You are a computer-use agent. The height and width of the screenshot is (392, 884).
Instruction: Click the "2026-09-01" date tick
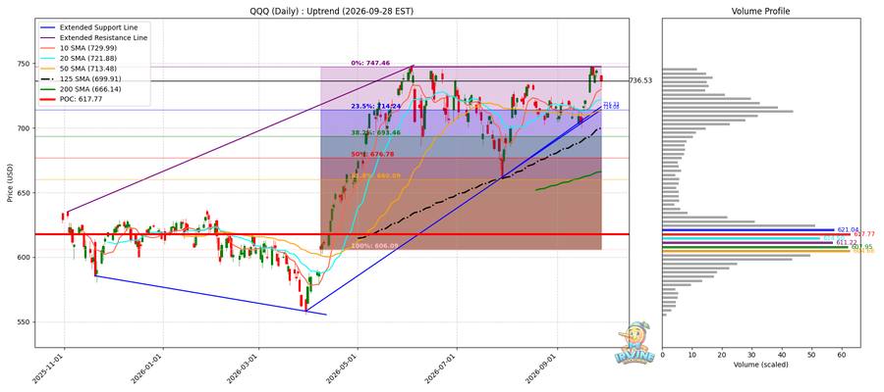point(544,368)
